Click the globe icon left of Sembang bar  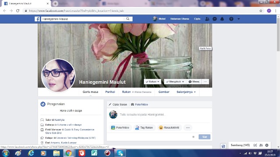click(223, 146)
